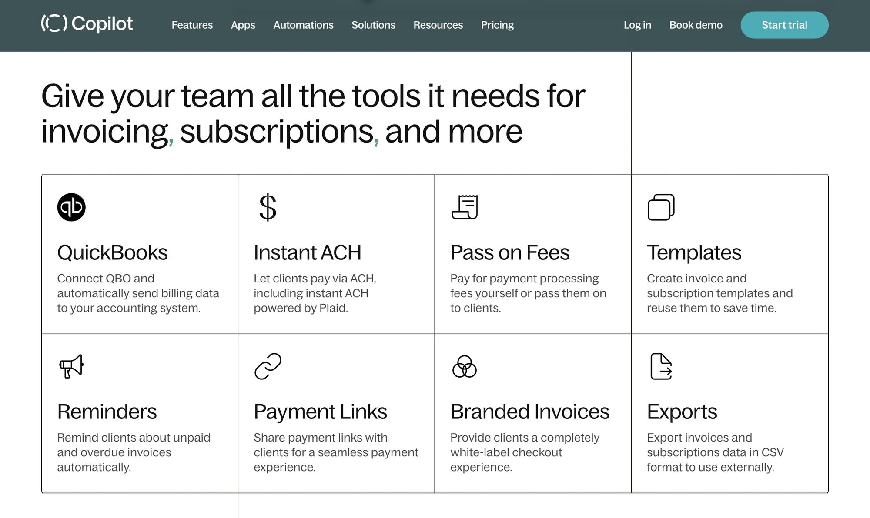Open the Automations nav item
This screenshot has height=518, width=870.
click(303, 25)
